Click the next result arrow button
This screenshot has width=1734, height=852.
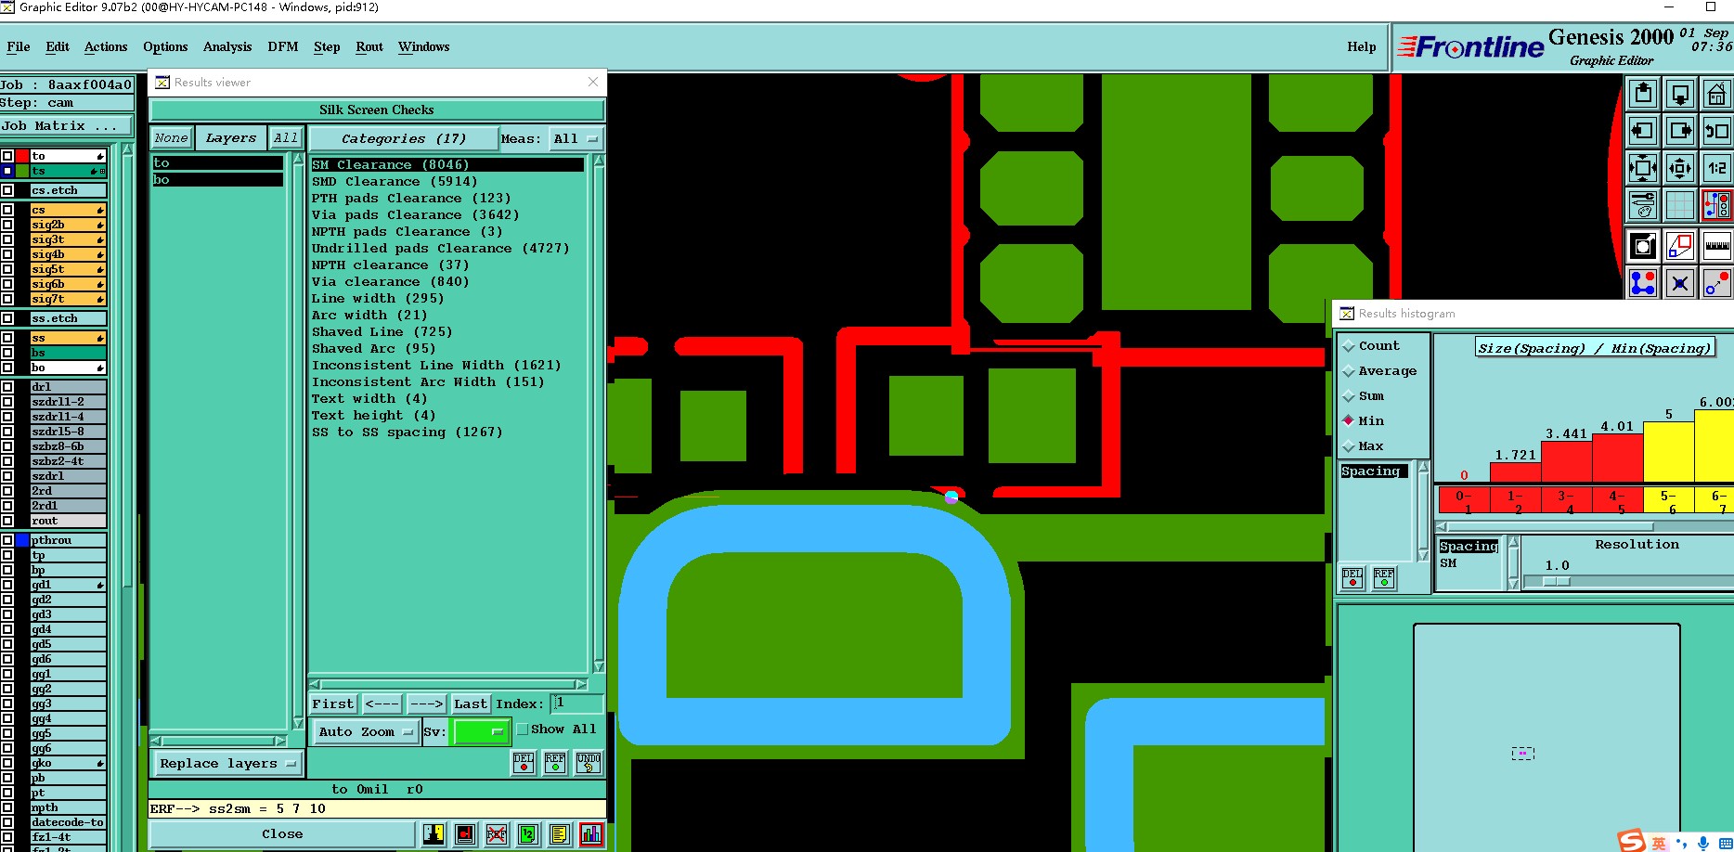(427, 704)
